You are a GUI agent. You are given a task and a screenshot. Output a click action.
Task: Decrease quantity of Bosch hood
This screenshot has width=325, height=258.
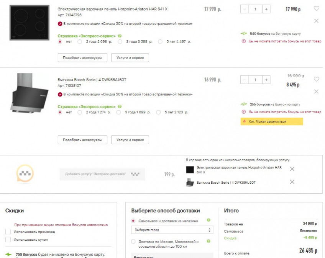[244, 80]
